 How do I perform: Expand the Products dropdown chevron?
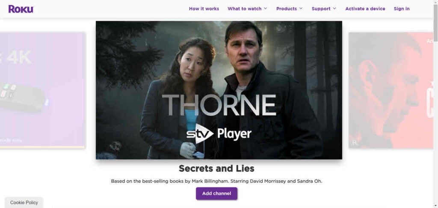pos(301,9)
